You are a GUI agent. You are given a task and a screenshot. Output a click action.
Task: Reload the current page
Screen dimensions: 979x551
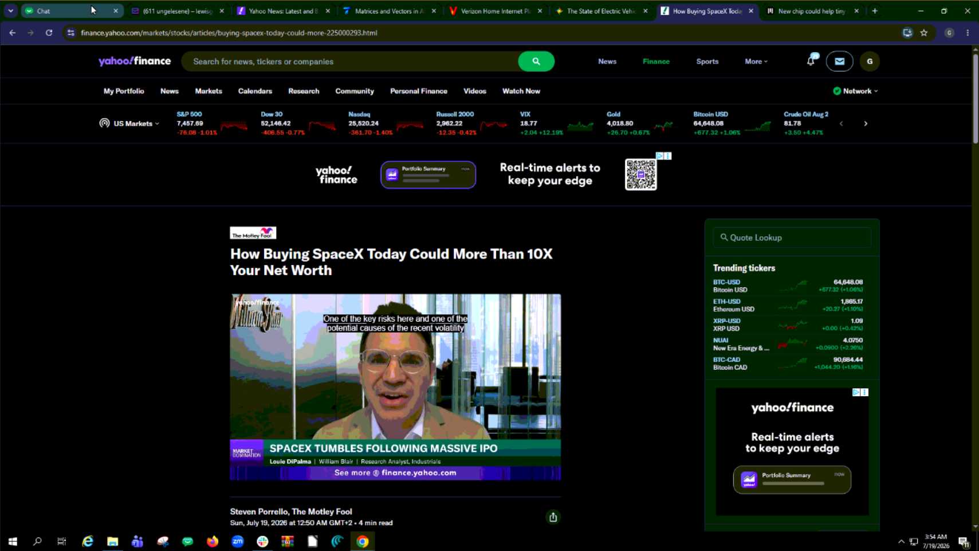[49, 33]
